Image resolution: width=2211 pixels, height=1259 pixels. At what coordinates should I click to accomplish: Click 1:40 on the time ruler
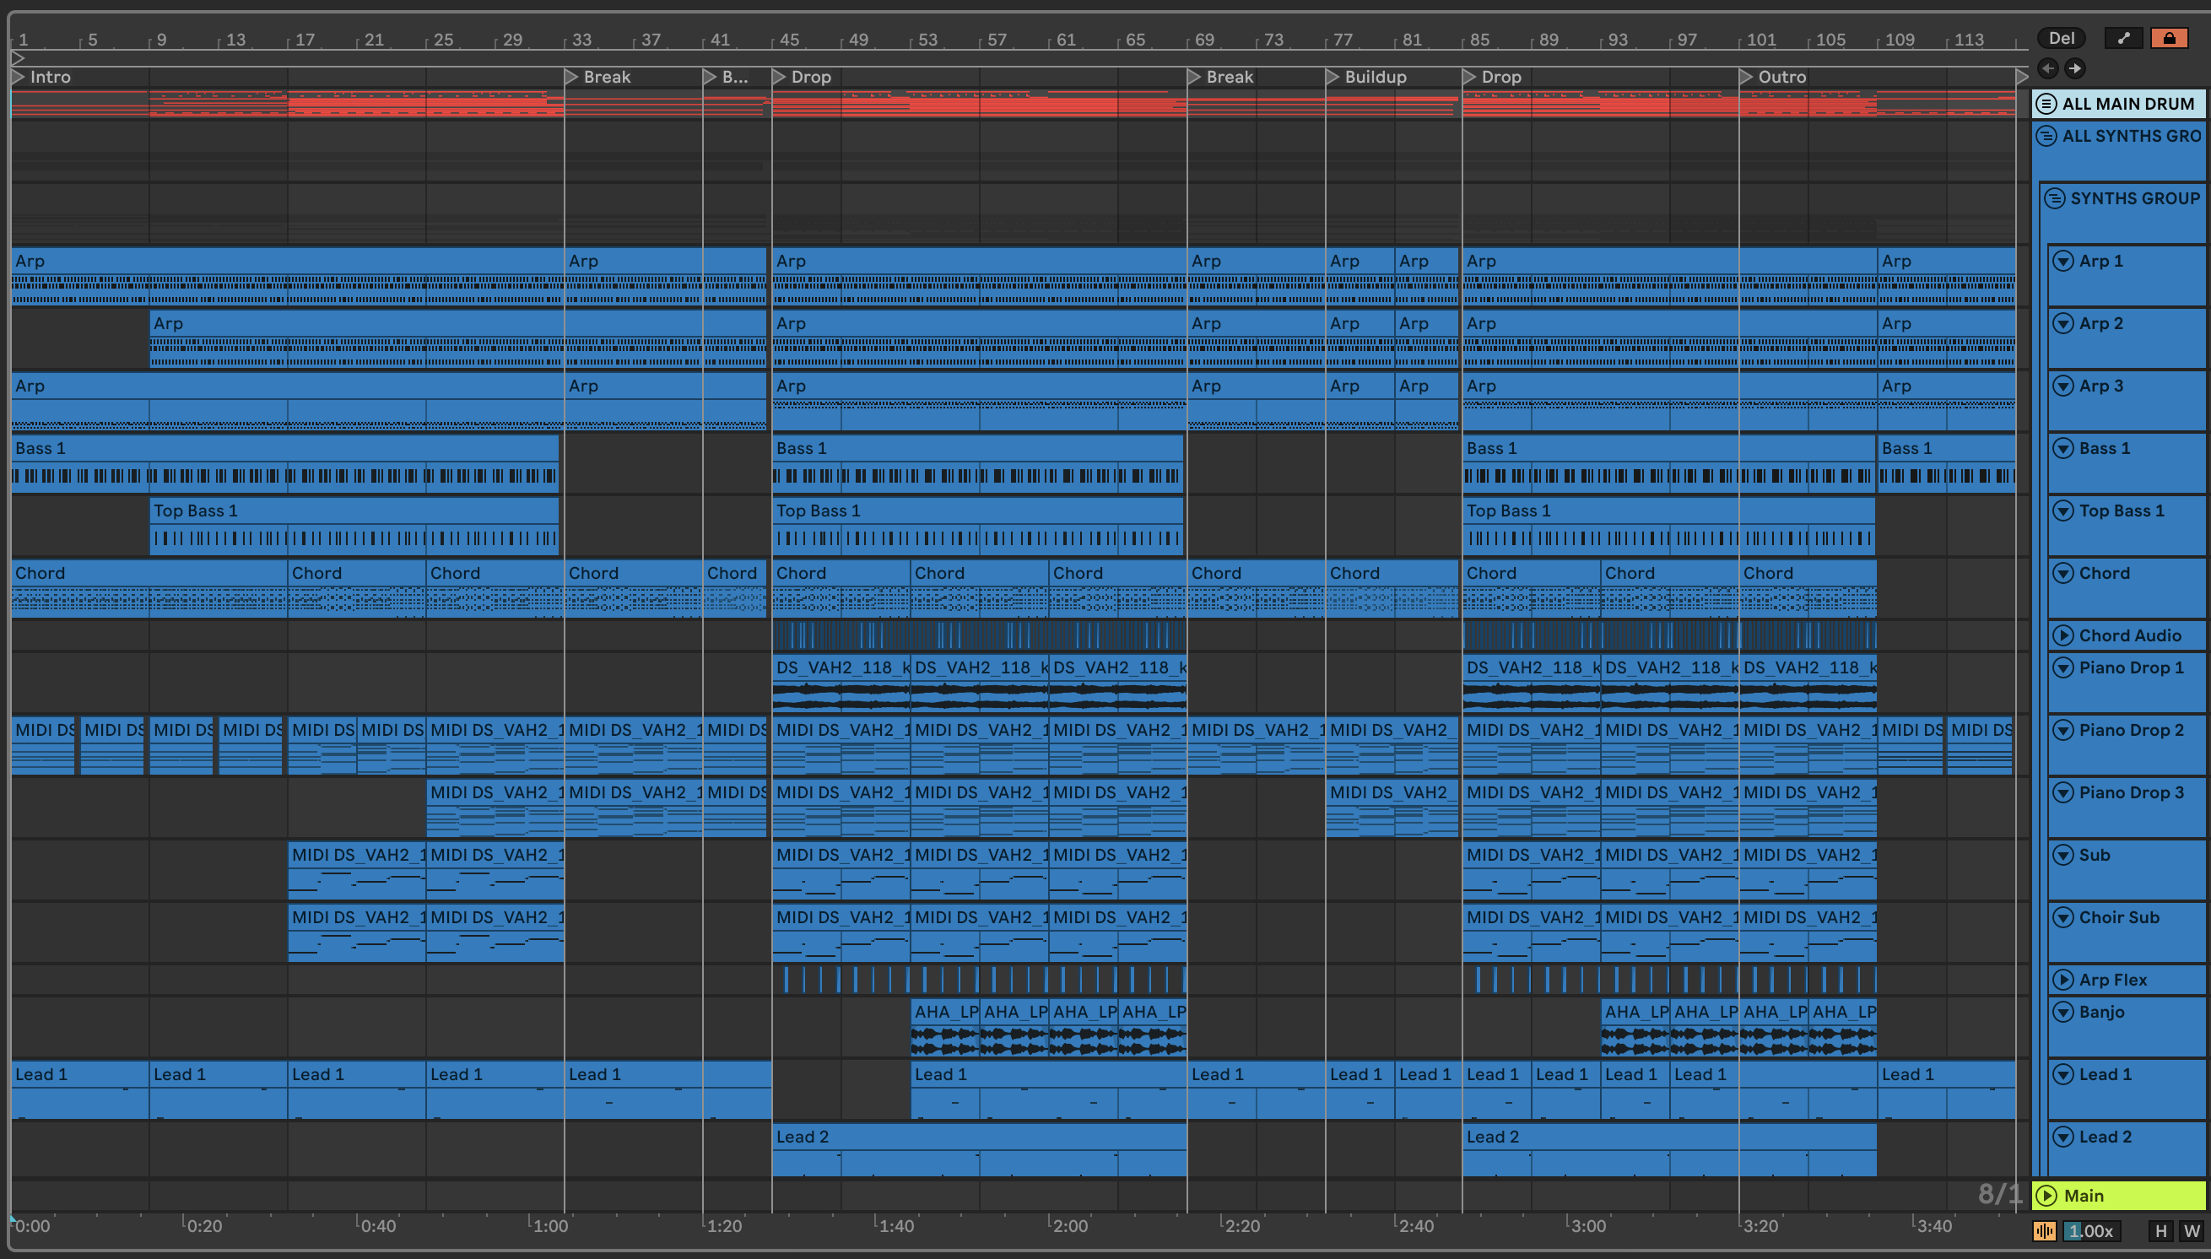click(x=897, y=1226)
